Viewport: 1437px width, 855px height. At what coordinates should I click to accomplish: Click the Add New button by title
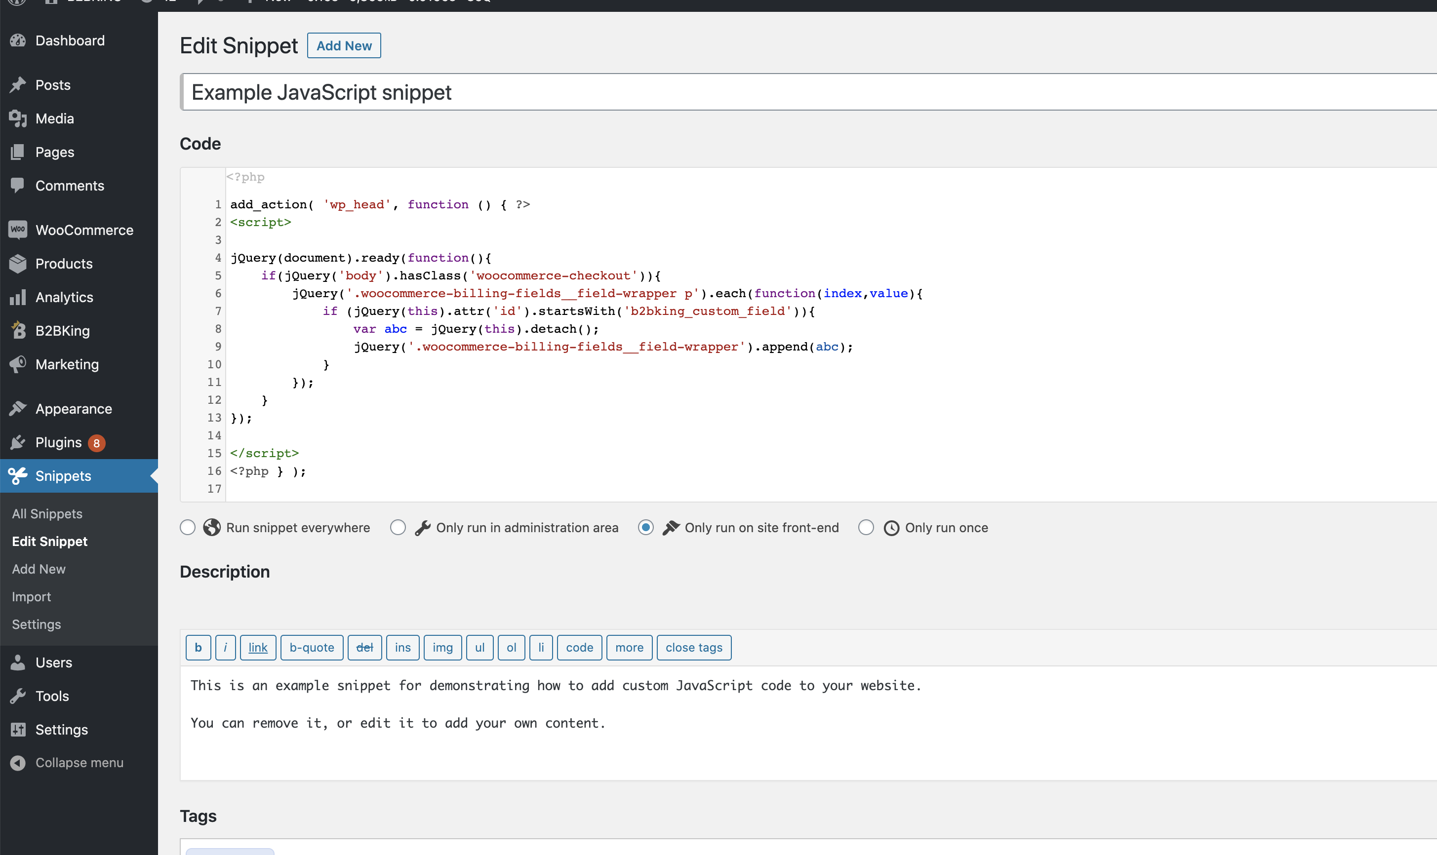click(x=344, y=45)
